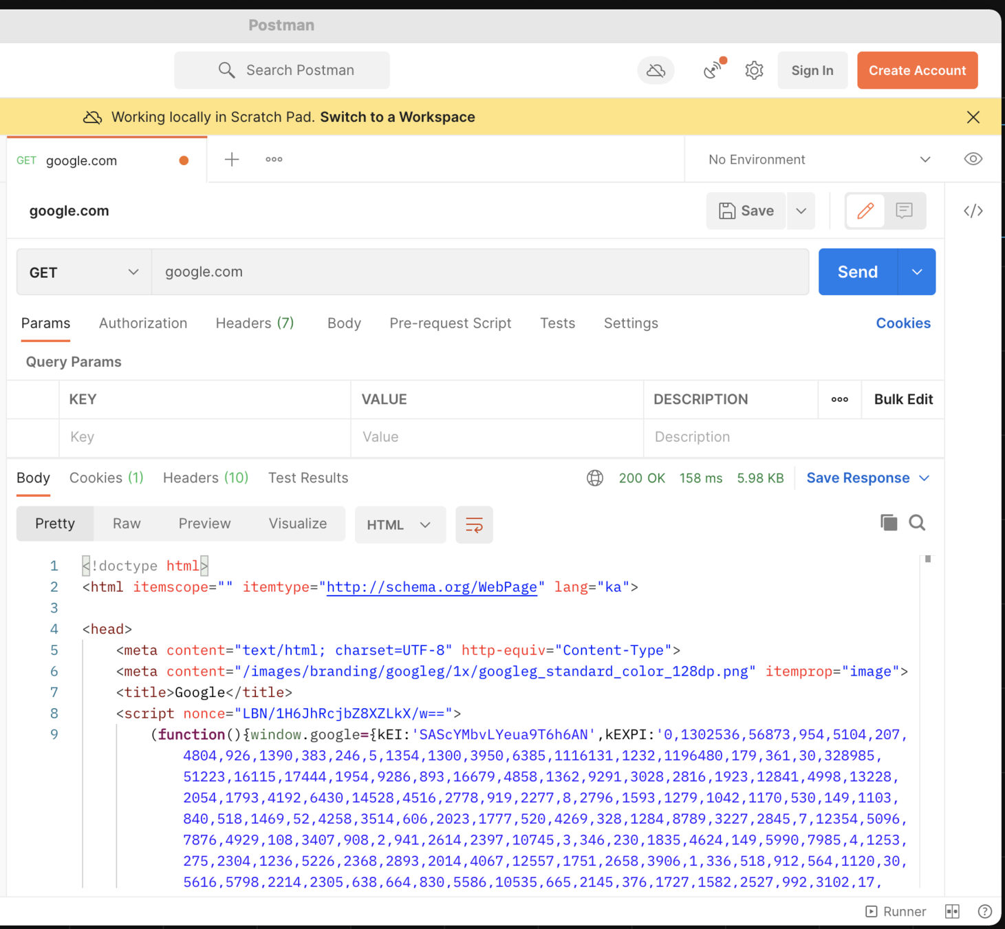Open the response Cookies (1) tab
Viewport: 1005px width, 929px height.
coord(106,478)
